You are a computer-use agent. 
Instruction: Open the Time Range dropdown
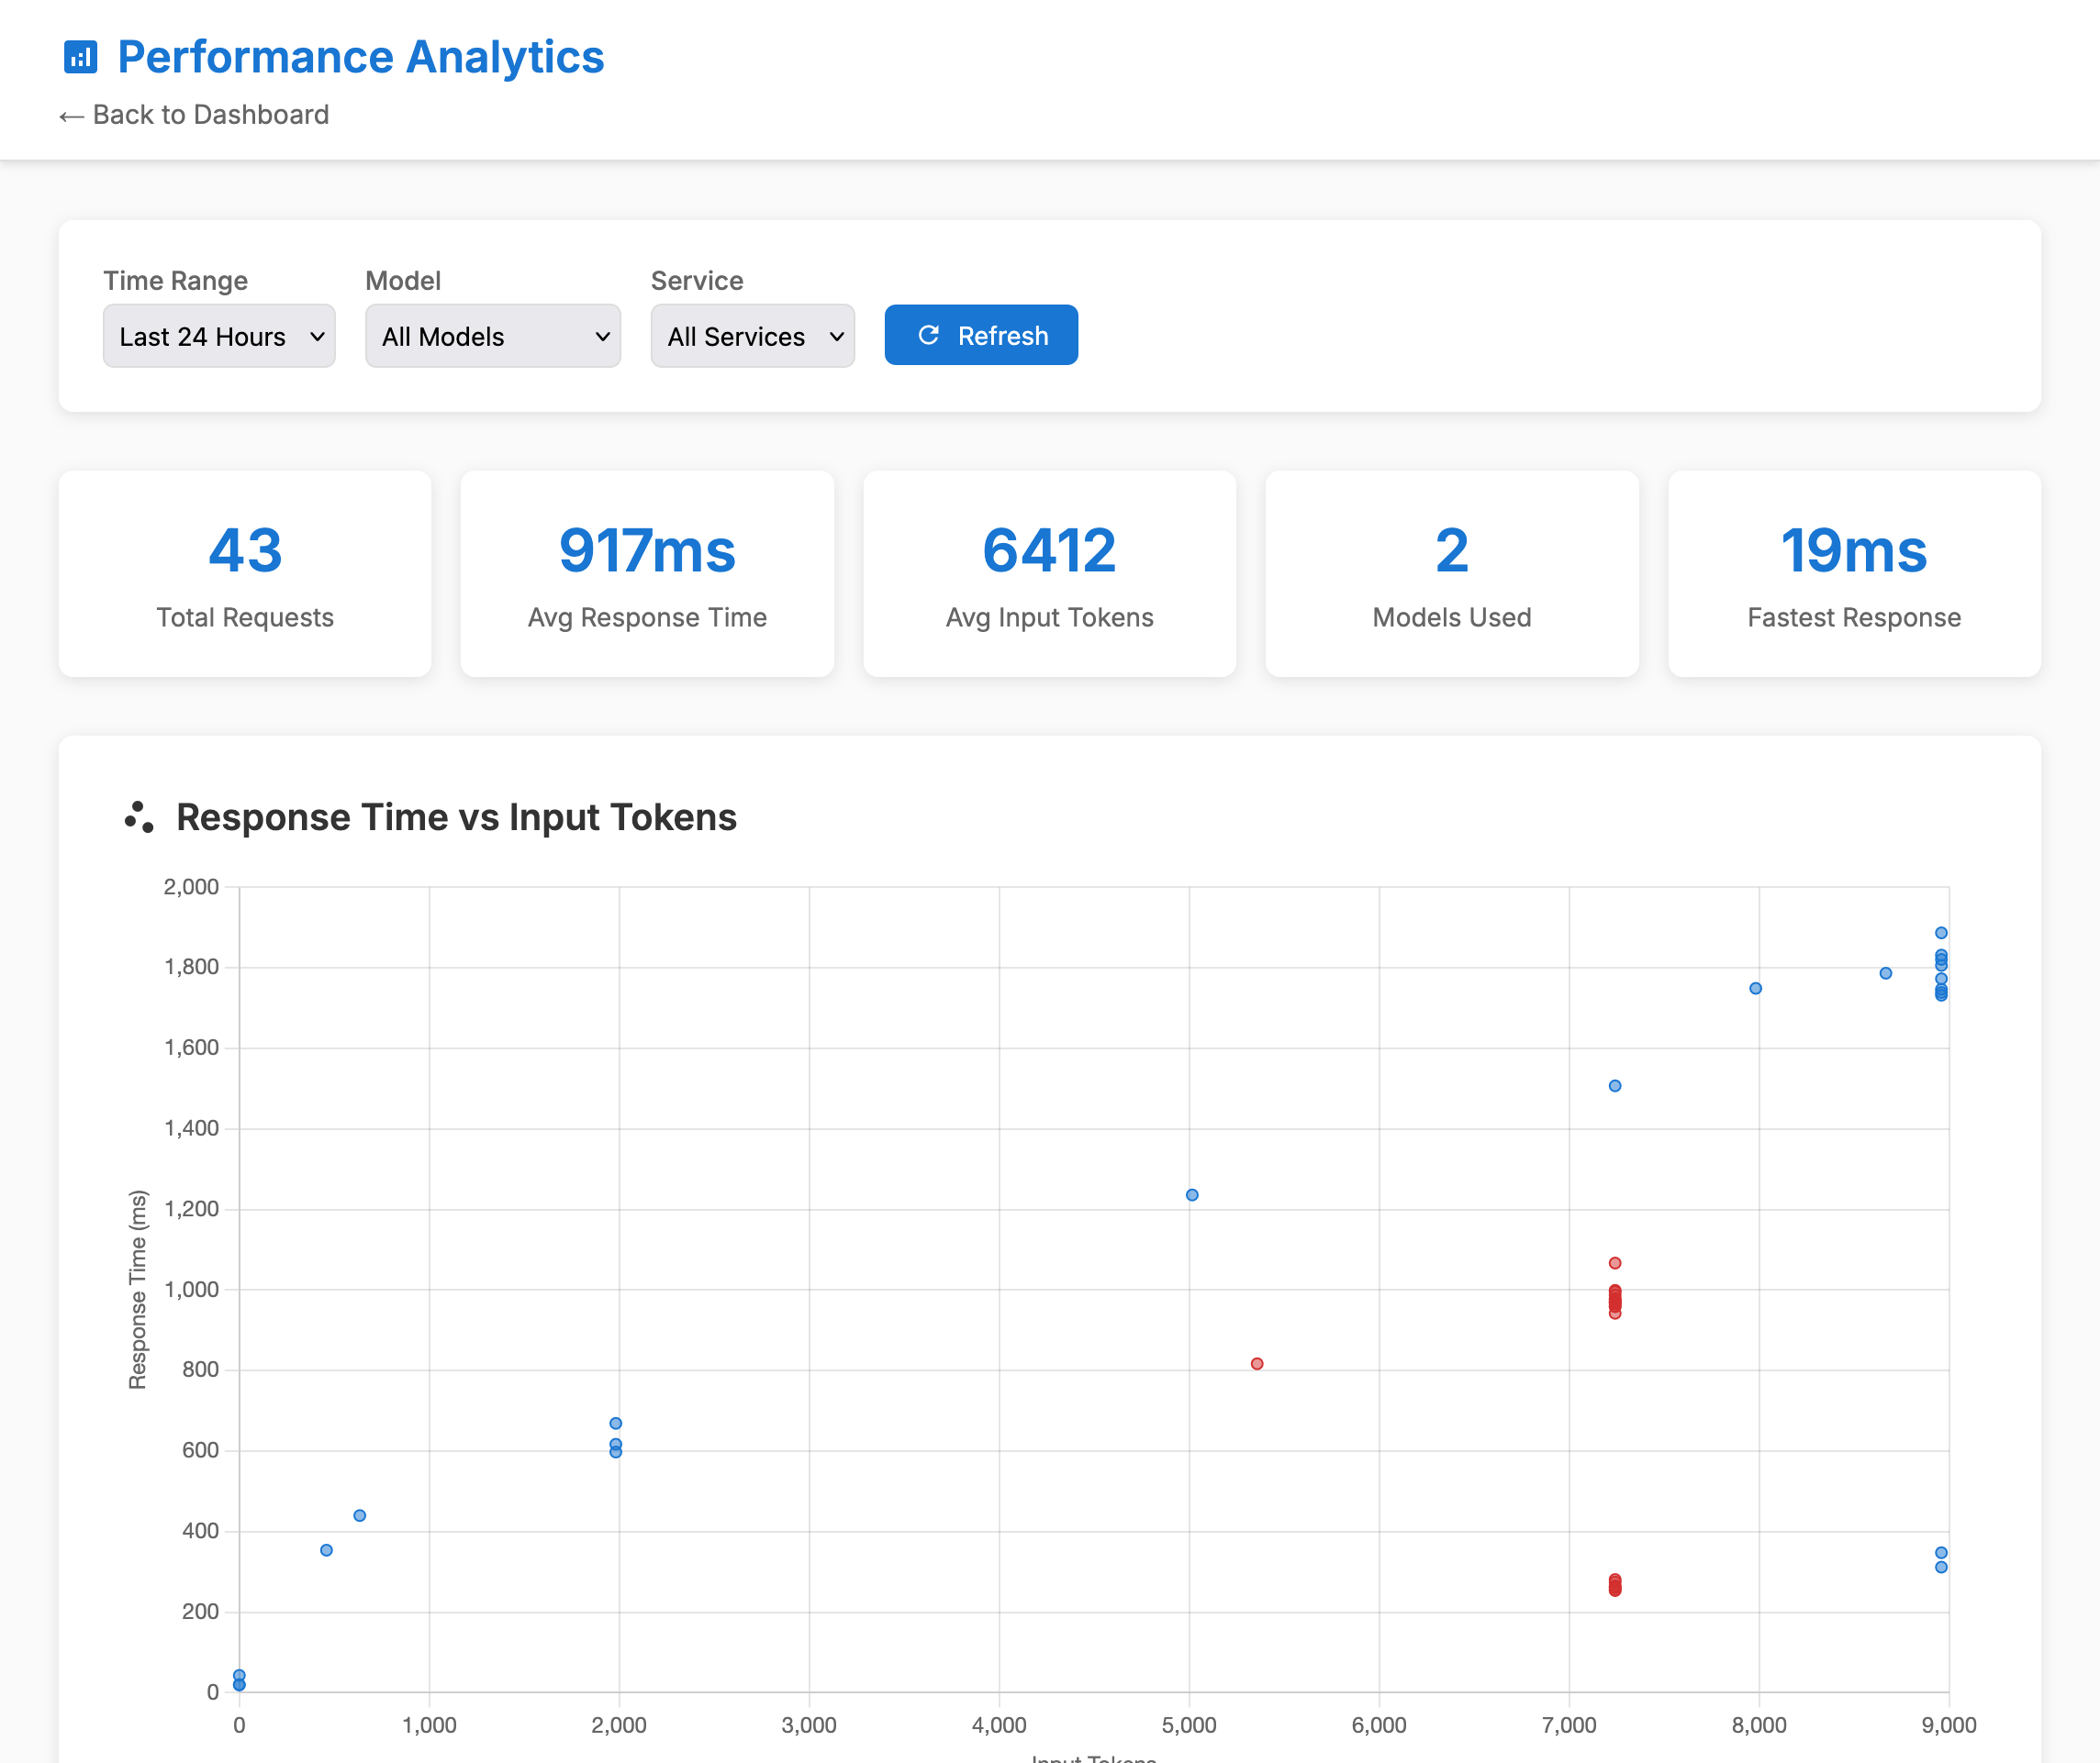click(219, 336)
